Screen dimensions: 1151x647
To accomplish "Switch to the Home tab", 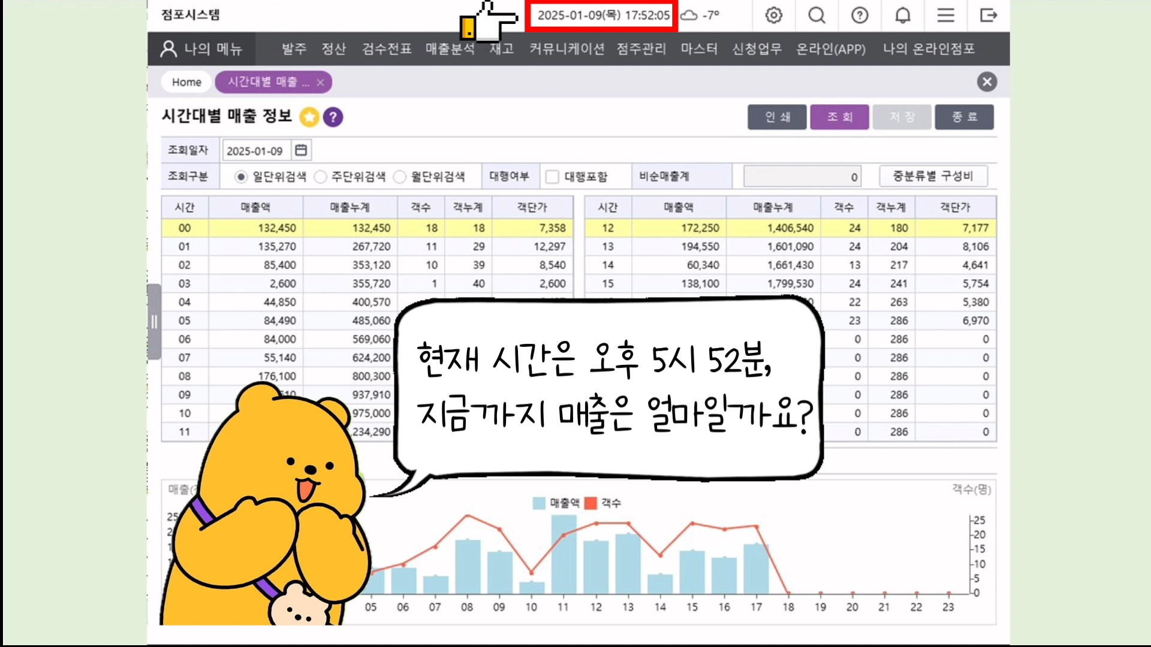I will (x=186, y=82).
